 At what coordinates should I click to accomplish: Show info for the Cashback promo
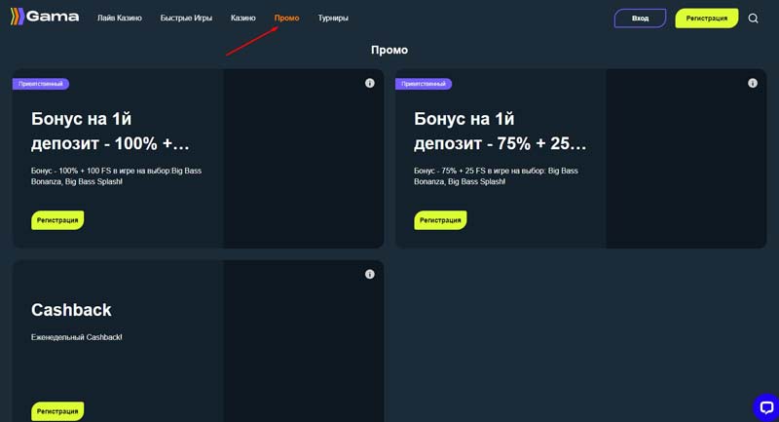click(x=370, y=275)
